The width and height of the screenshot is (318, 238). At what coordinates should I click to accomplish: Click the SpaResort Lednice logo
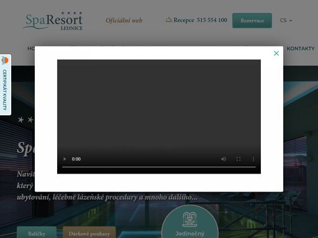pos(53,20)
